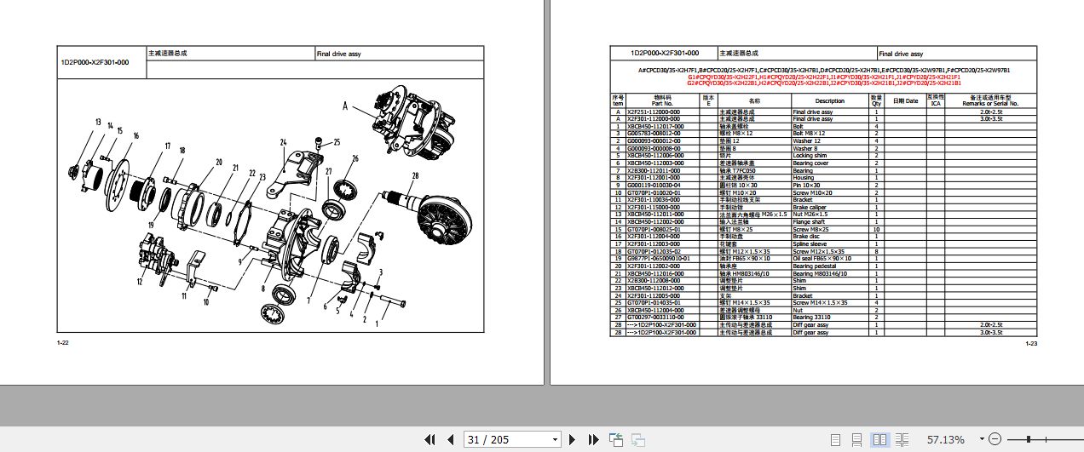The image size is (1084, 452).
Task: Select part number G9877P1-065009010-01
Action: pyautogui.click(x=657, y=259)
